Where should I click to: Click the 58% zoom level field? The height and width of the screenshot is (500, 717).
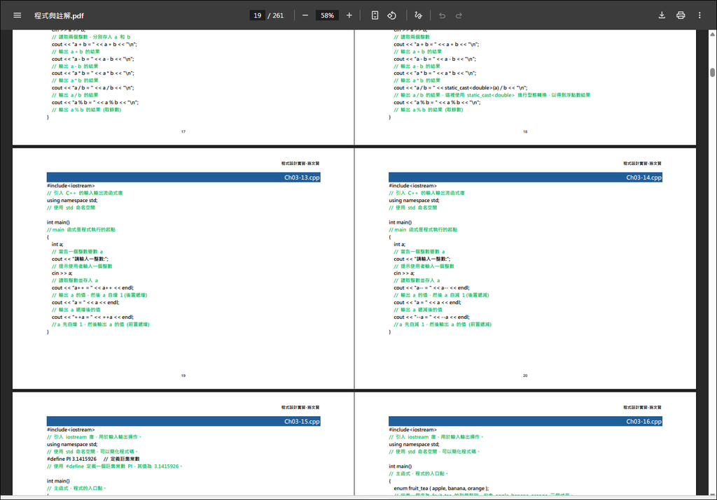[x=327, y=15]
